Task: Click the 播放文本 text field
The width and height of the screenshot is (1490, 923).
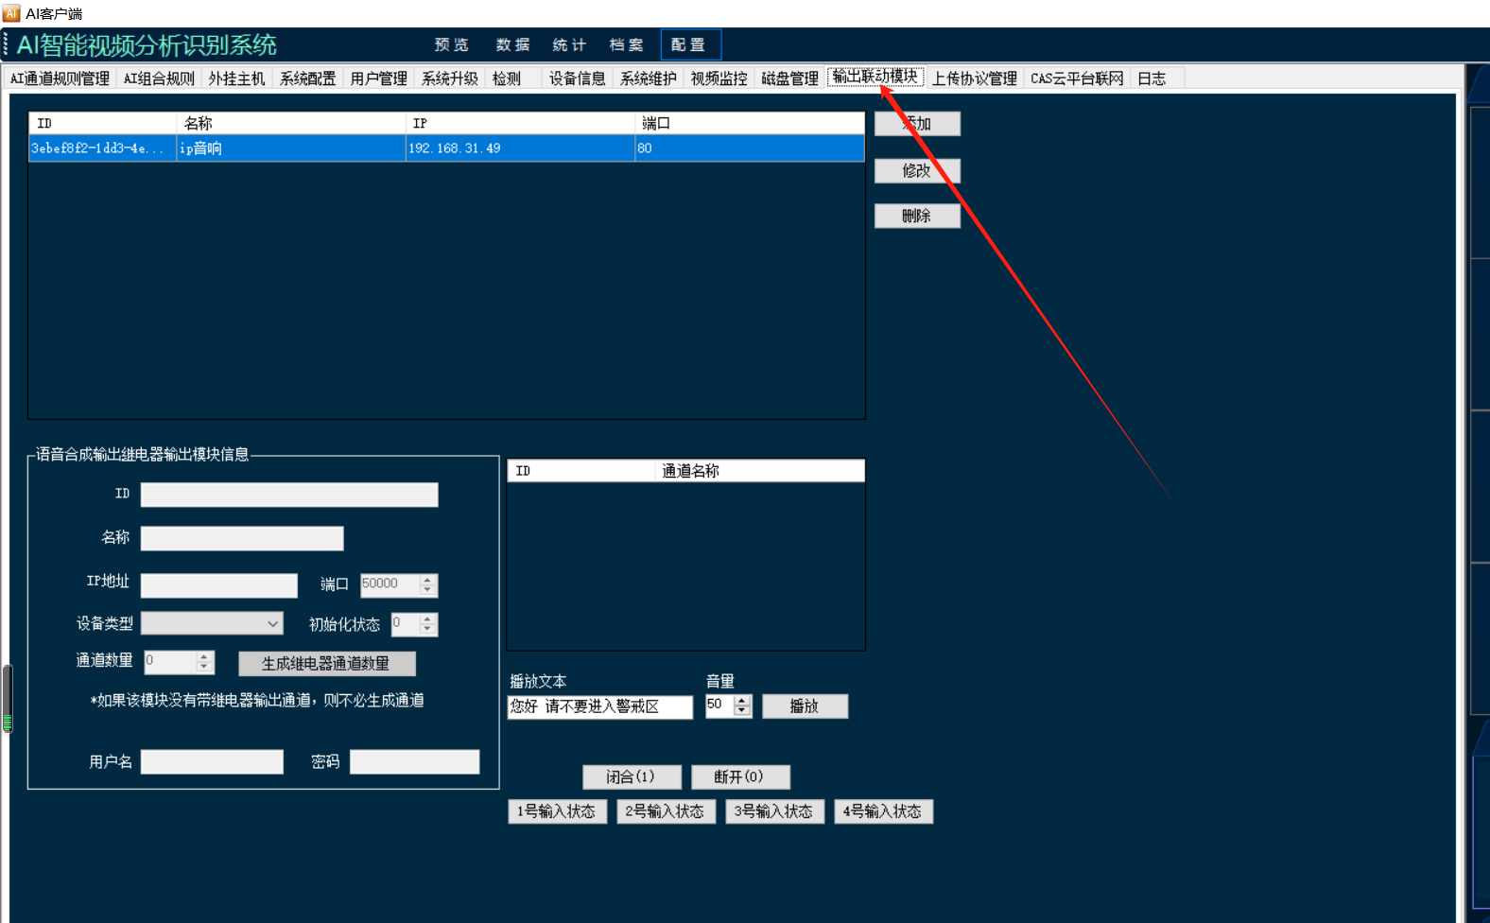Action: pyautogui.click(x=600, y=706)
